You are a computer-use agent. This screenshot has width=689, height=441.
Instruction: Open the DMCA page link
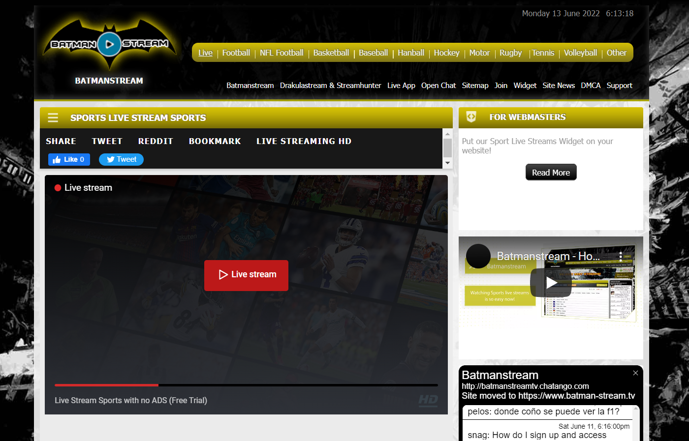tap(591, 86)
